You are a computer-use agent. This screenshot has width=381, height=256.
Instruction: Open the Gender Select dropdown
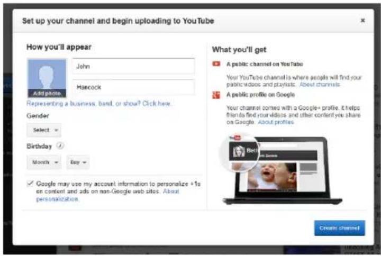tap(44, 130)
